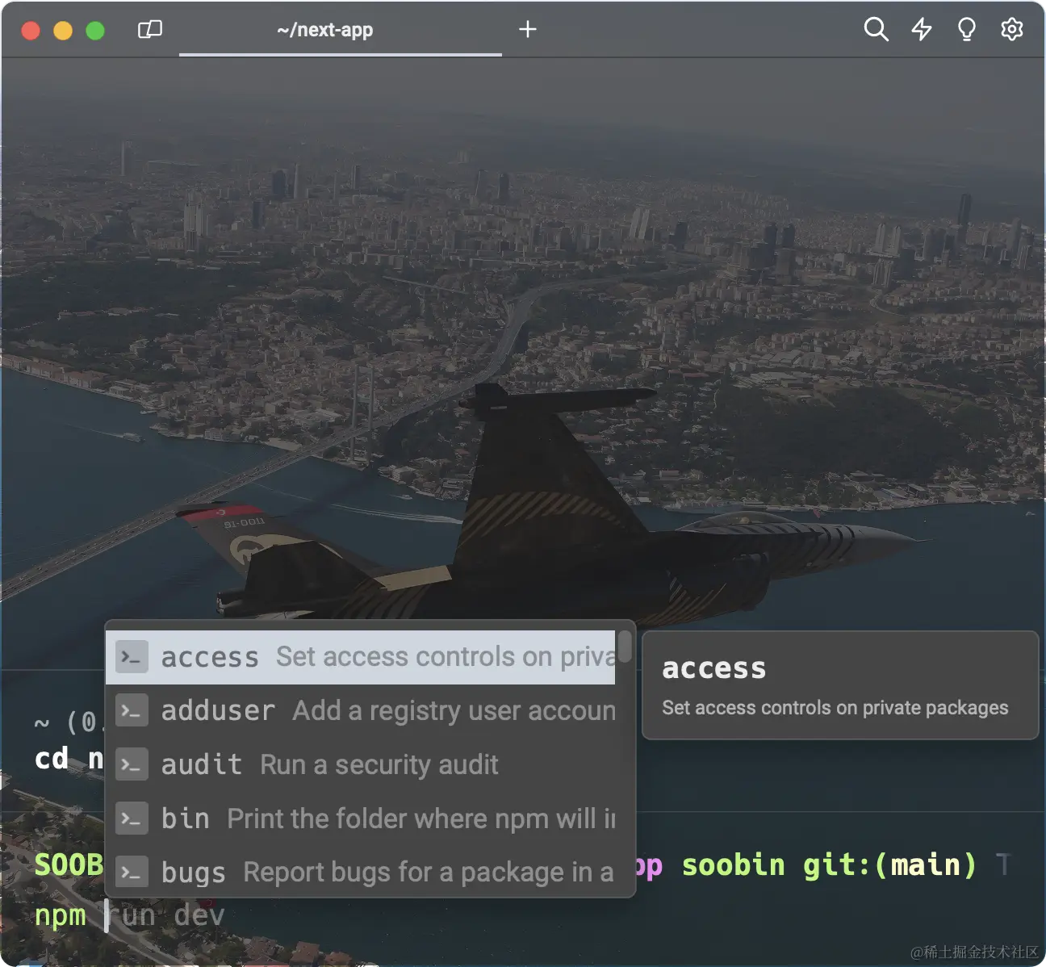Select the adduser suggestion
Viewport: 1046px width, 967px height.
point(361,711)
